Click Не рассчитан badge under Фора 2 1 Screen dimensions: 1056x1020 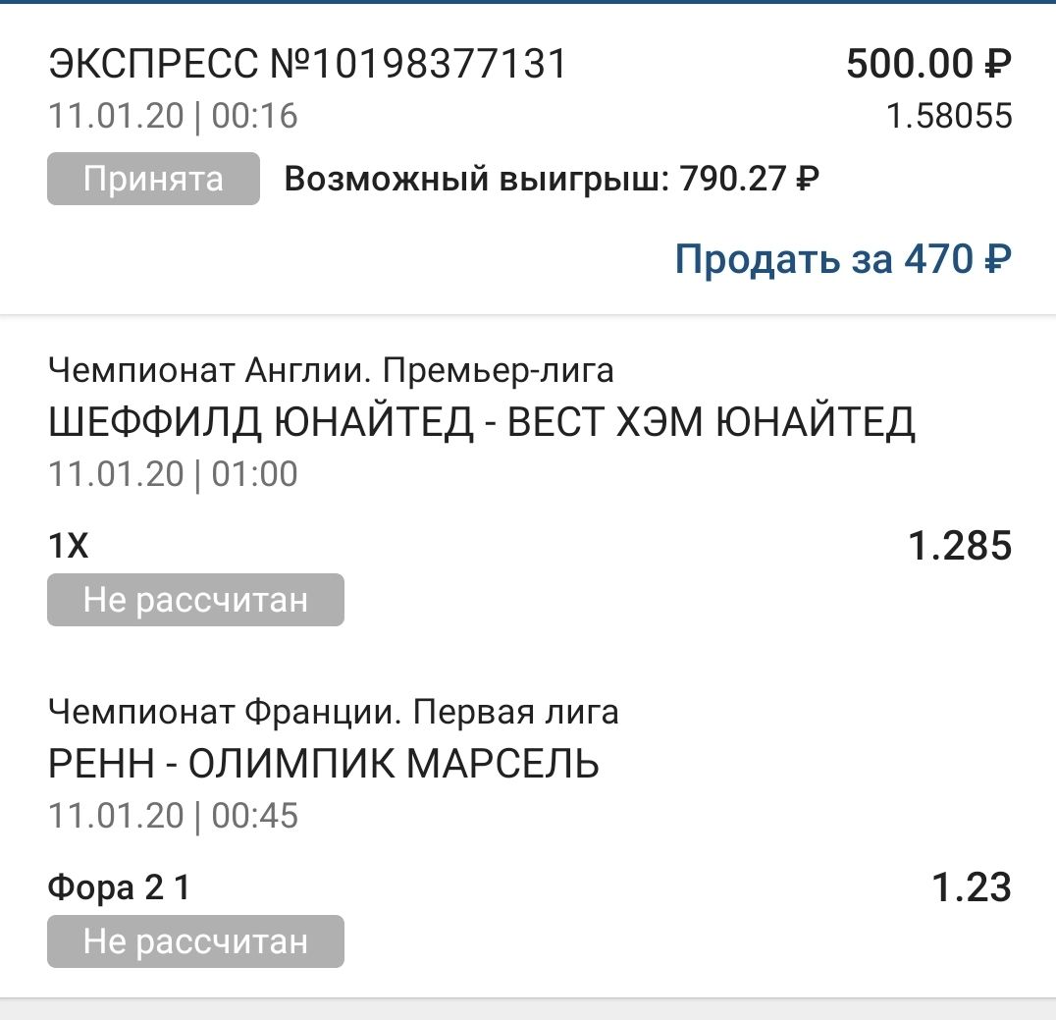pyautogui.click(x=195, y=941)
